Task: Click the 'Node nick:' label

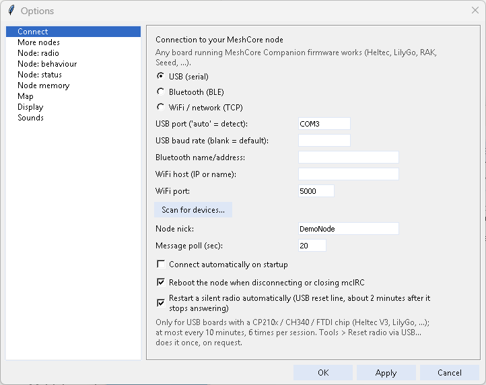Action: (x=174, y=229)
